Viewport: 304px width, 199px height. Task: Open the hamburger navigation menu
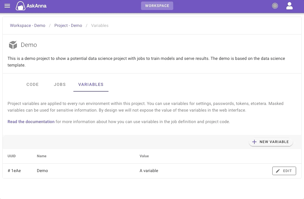click(x=7, y=6)
